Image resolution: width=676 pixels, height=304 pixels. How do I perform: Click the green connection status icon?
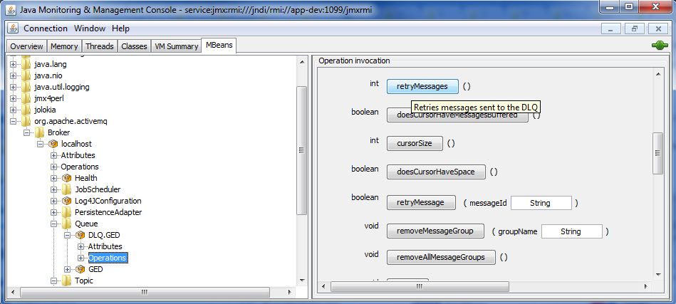[660, 46]
